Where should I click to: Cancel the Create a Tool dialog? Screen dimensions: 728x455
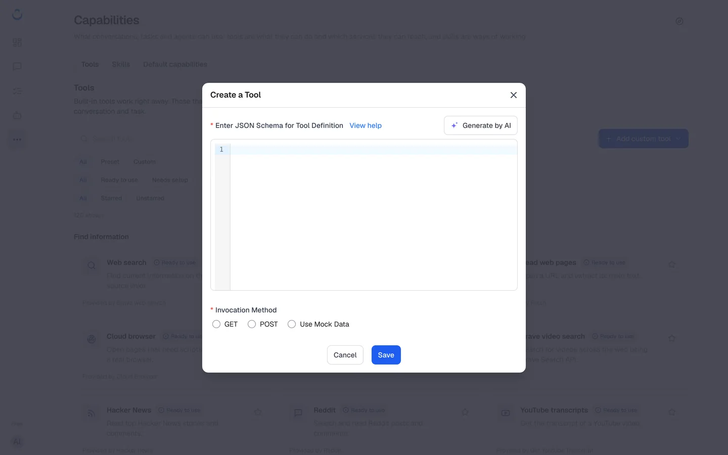[x=345, y=355]
